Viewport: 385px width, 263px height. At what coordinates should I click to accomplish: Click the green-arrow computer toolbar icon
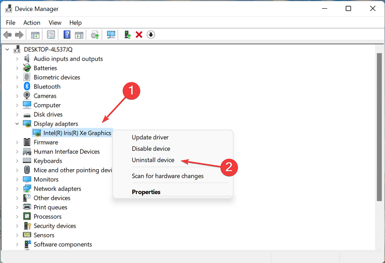(x=127, y=35)
